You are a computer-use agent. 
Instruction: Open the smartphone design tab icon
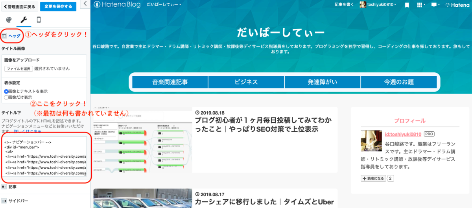39,20
